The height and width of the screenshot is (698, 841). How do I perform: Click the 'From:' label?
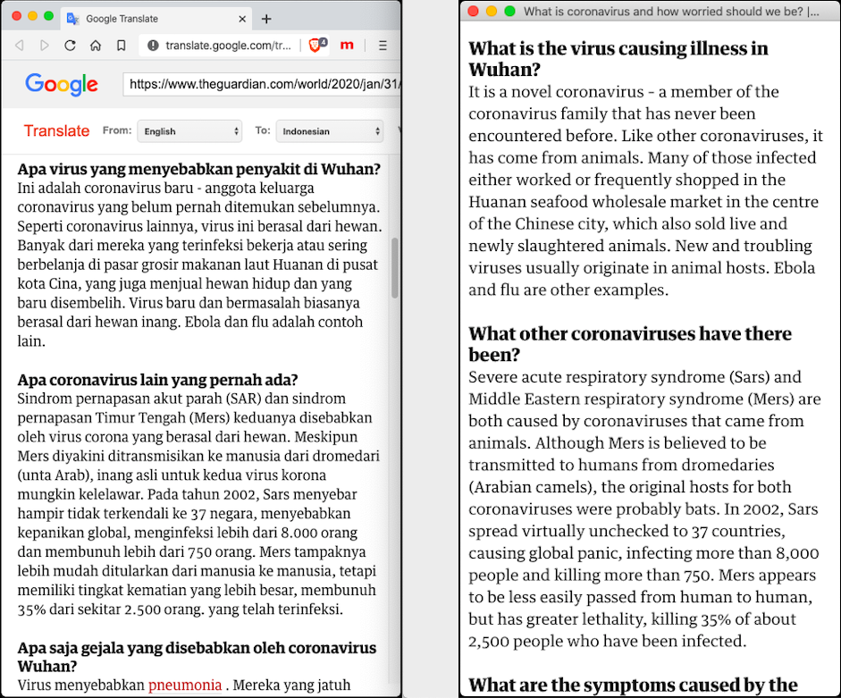coord(117,130)
